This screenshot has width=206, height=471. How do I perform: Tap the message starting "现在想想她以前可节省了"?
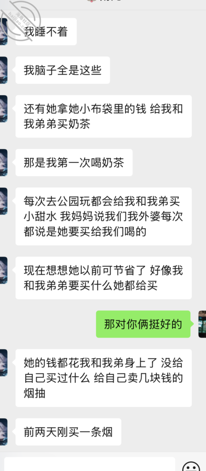(103, 278)
